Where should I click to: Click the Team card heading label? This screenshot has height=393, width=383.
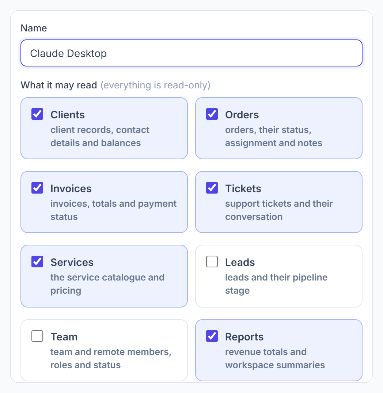click(x=64, y=337)
